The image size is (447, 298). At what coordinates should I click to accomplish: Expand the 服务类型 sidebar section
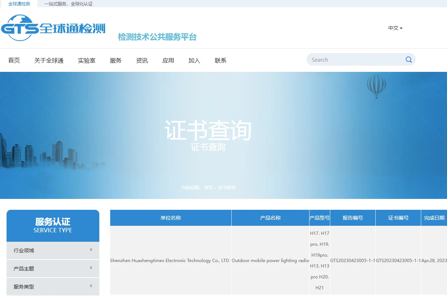coord(53,286)
